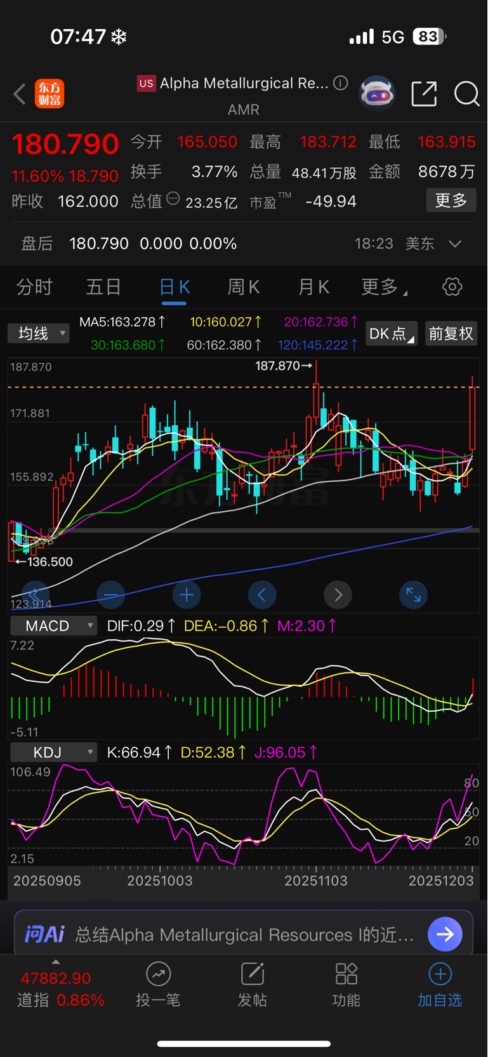The image size is (488, 1057).
Task: Tap the MA5:163.278 legend value
Action: 122,322
